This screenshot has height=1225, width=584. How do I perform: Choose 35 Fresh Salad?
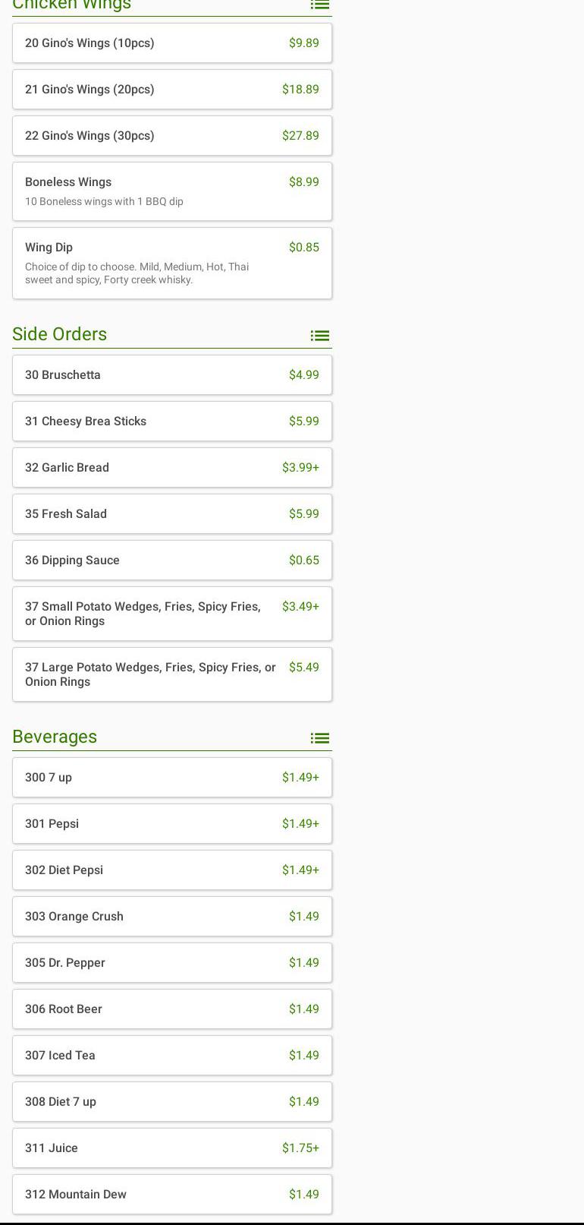click(172, 513)
